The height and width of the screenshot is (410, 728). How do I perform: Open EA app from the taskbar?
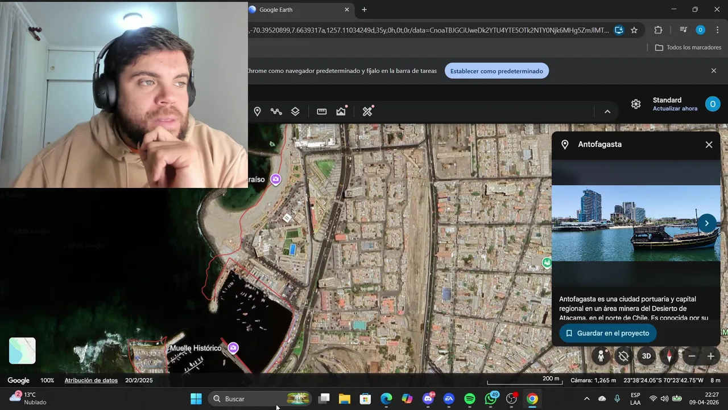449,399
